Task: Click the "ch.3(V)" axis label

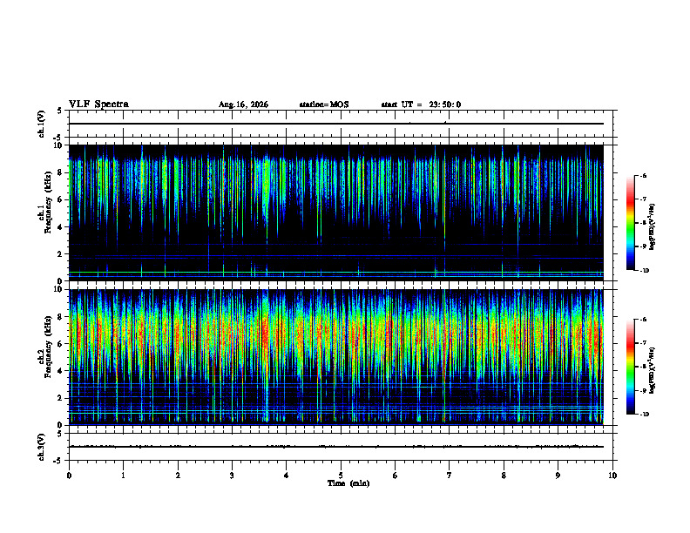Action: [x=42, y=447]
